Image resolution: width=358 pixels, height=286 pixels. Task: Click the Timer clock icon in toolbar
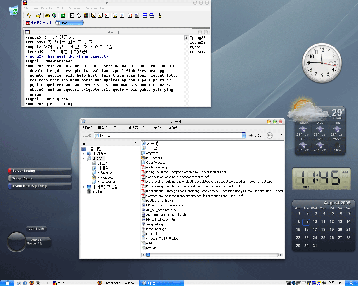[x=79, y=16]
